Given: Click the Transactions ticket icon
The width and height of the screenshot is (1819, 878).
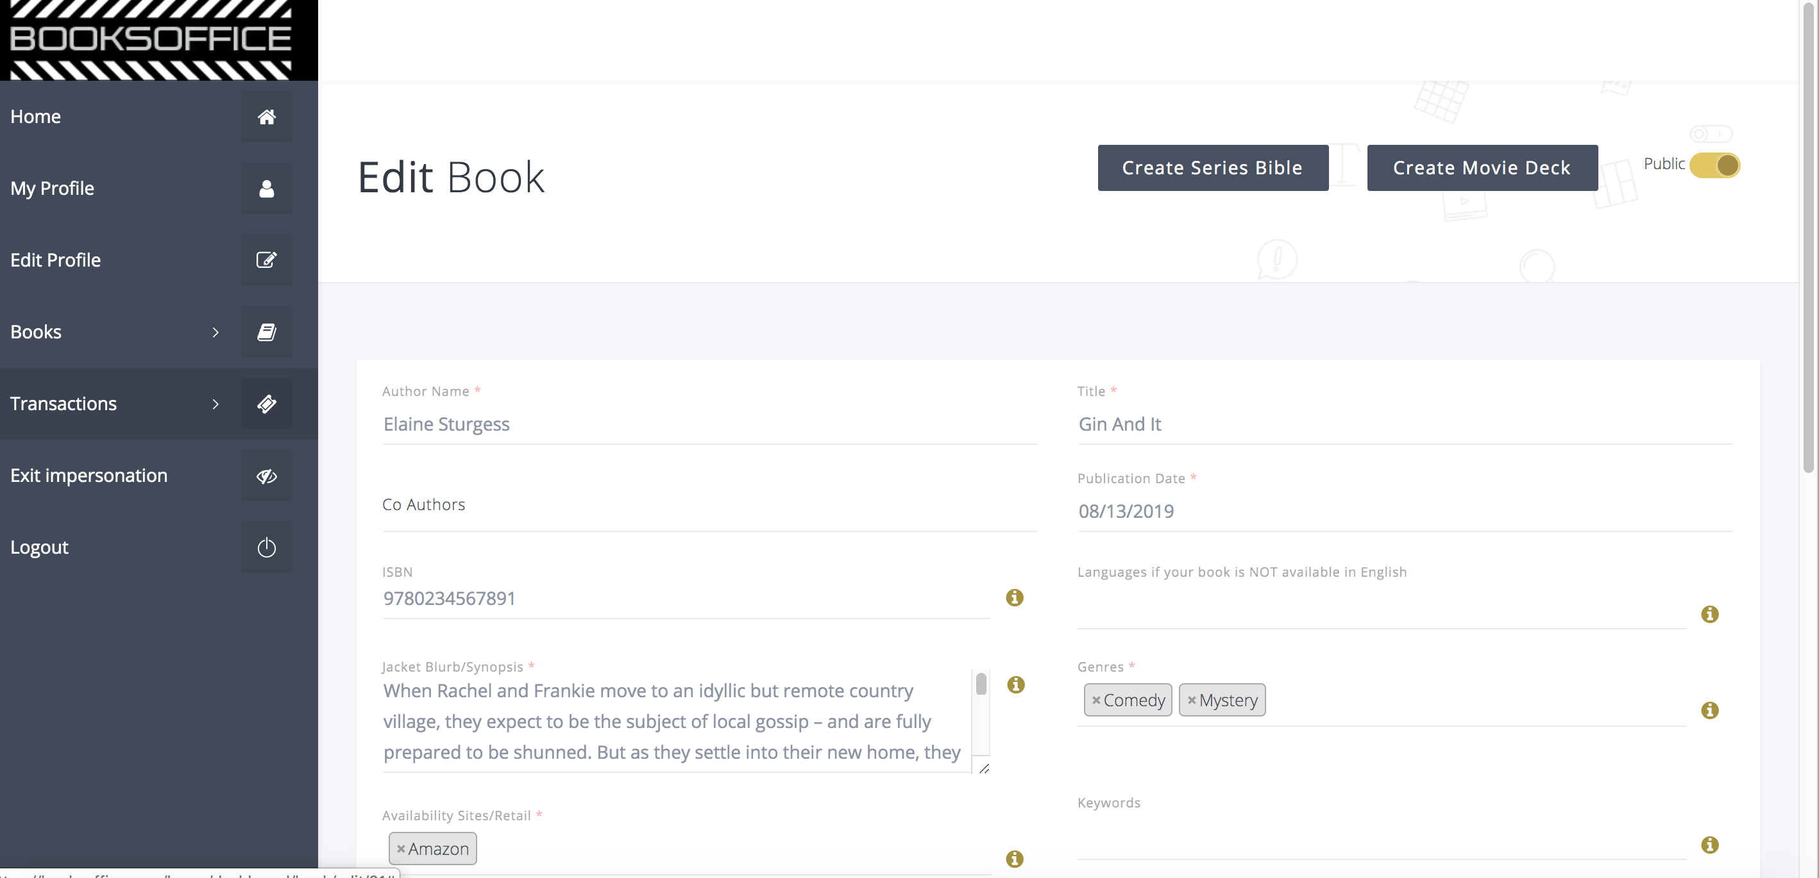Looking at the screenshot, I should click(x=266, y=404).
